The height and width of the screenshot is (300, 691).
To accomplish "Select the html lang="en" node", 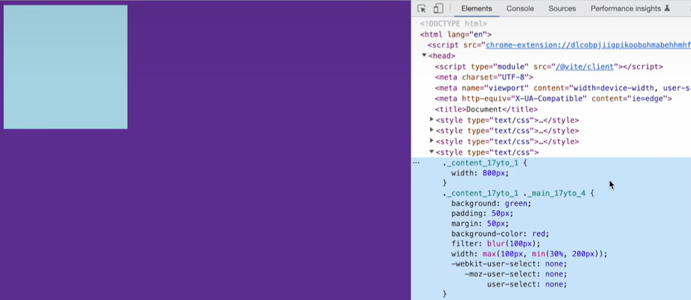I will click(456, 34).
